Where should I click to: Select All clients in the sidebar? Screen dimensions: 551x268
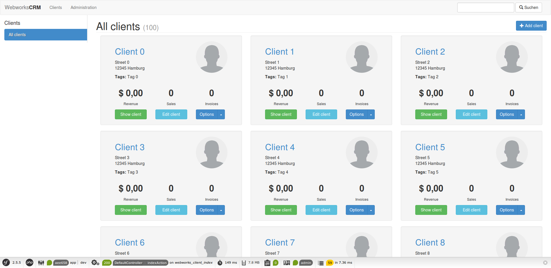point(45,35)
